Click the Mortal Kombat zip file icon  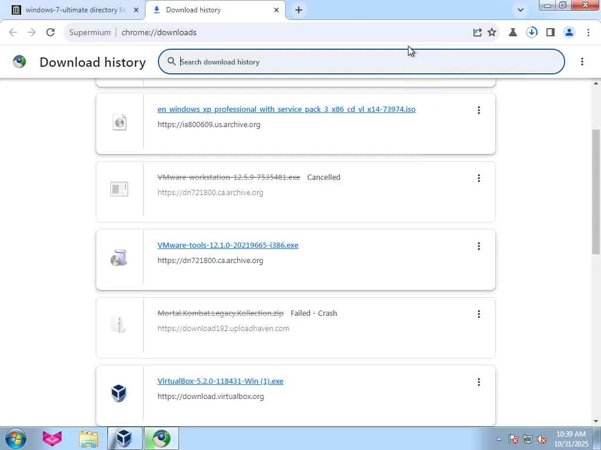coord(119,325)
